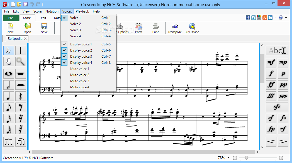Insert sforzando sfz marking
292x163 pixels.
(277, 107)
